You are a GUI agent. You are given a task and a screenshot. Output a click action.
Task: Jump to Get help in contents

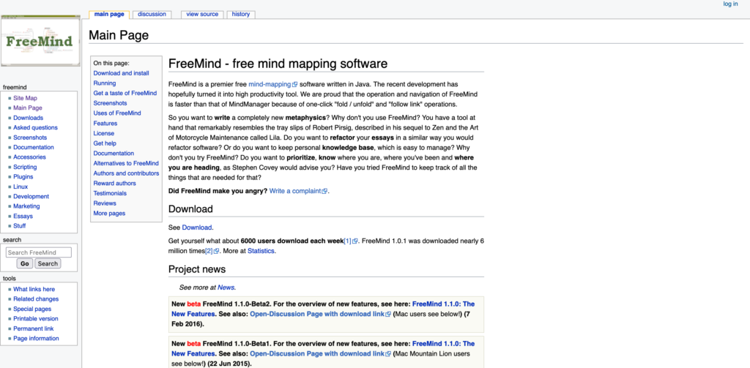click(x=105, y=143)
